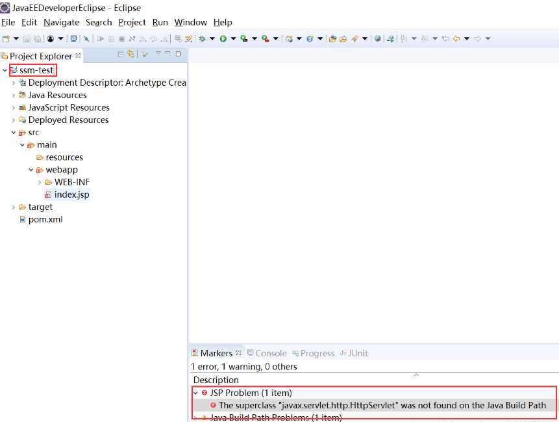
Task: Select the HttpServlet superclass error row
Action: coord(374,405)
